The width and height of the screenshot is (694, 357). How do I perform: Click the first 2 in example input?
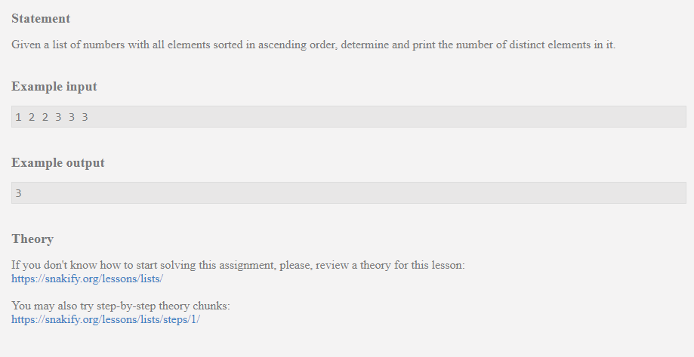(32, 117)
